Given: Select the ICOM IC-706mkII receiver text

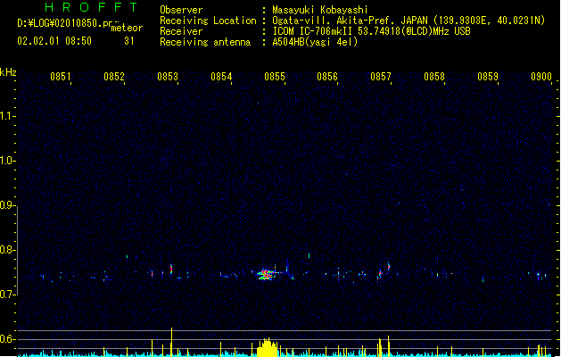Looking at the screenshot, I should pos(371,31).
